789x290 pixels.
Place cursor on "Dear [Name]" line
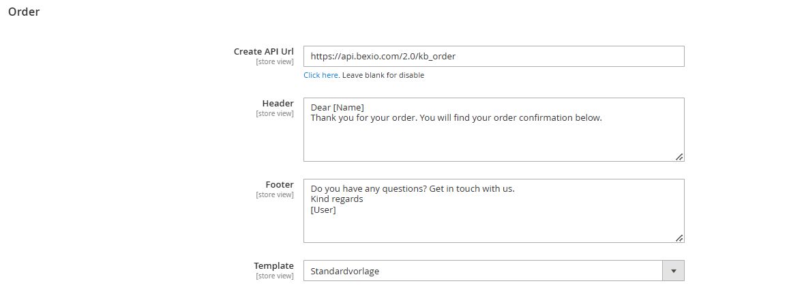click(337, 108)
